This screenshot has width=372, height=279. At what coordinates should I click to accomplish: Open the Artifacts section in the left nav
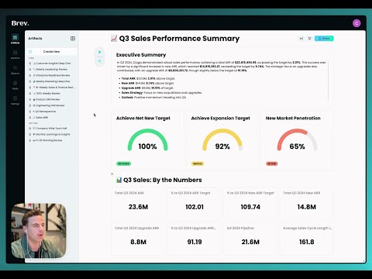15,39
